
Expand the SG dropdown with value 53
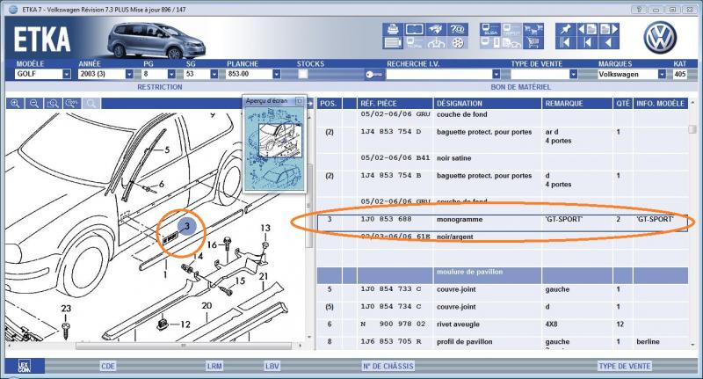click(x=214, y=74)
